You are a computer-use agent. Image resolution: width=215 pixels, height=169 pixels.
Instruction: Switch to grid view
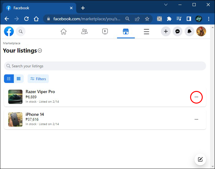pos(19,79)
